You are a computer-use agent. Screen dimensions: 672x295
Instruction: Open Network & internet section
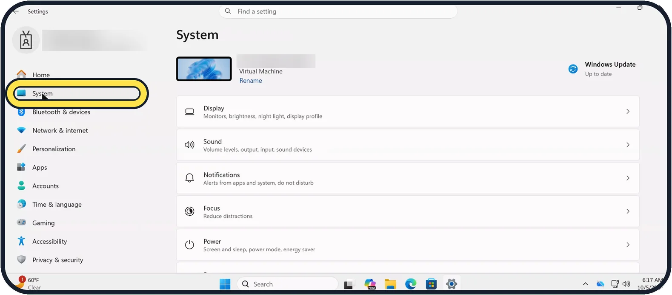click(60, 130)
